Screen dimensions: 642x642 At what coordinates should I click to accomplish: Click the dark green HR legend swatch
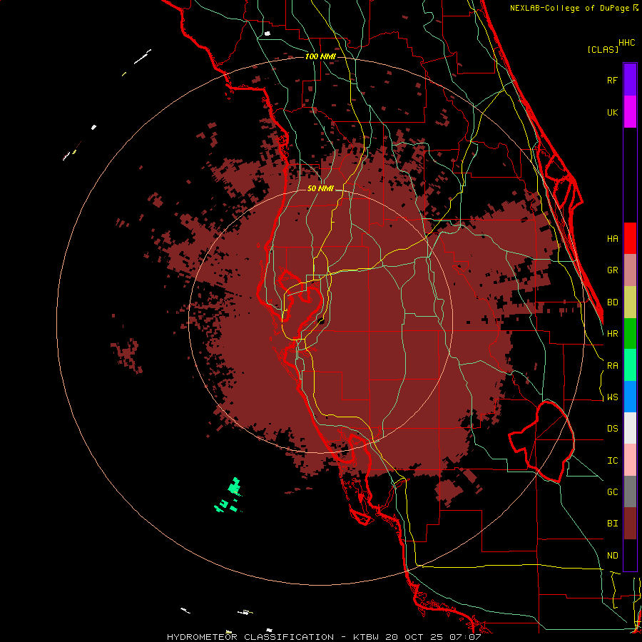[x=630, y=334]
